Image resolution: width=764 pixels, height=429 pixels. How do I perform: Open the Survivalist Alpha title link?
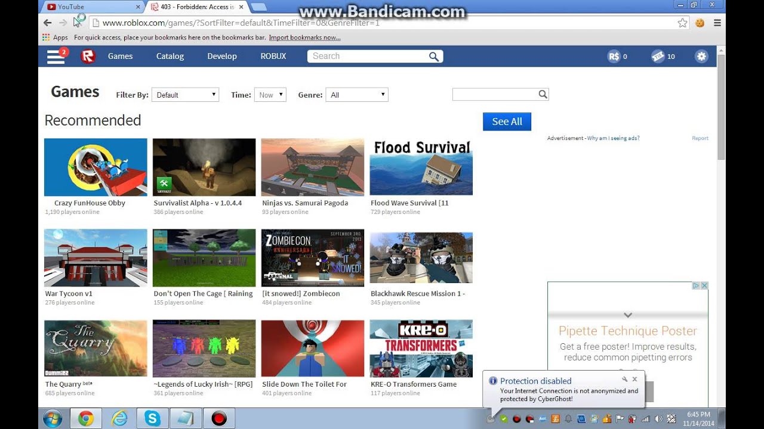click(x=198, y=203)
